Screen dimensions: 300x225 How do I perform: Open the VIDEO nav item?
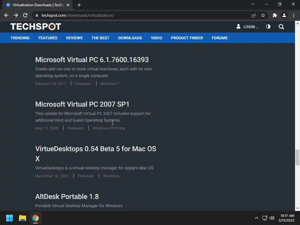[156, 38]
